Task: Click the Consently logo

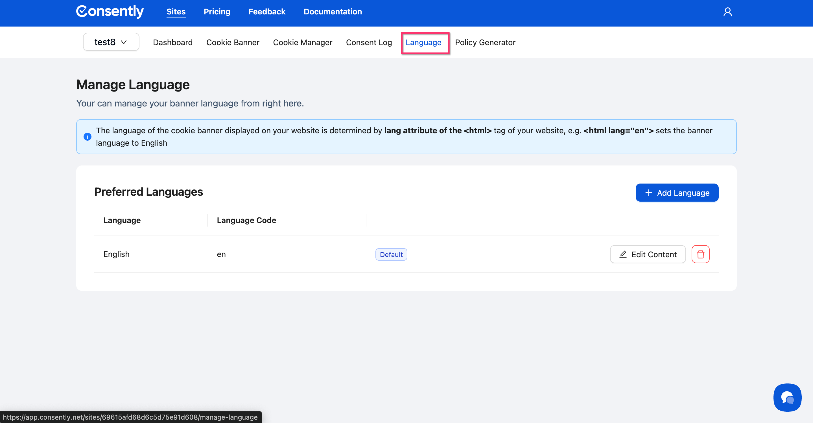Action: pos(110,12)
